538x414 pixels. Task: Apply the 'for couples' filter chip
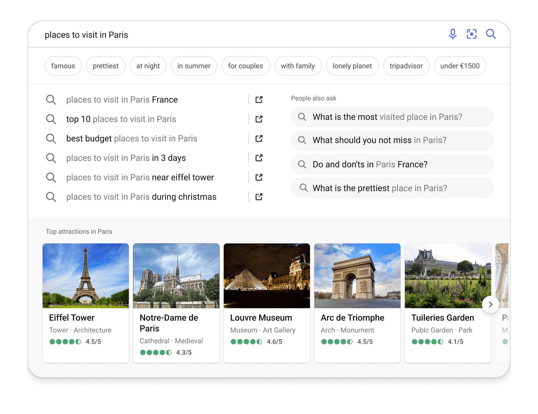coord(245,66)
